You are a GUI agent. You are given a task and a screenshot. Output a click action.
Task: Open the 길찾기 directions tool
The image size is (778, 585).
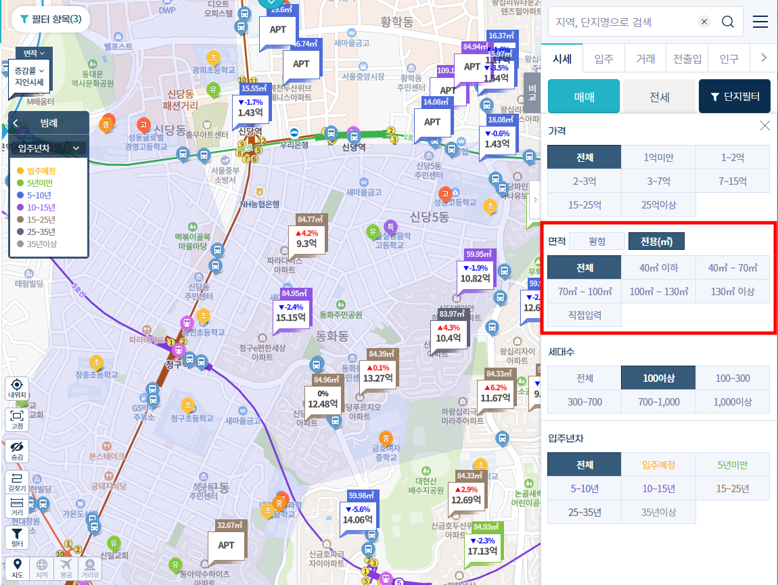[17, 482]
